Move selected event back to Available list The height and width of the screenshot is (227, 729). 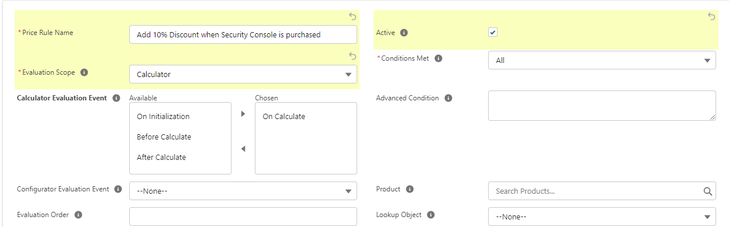[243, 149]
